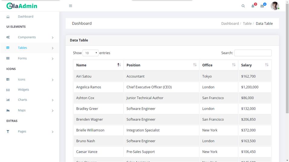This screenshot has width=289, height=162.
Task: Expand the Maps sidebar submenu chevron
Action: pos(53,111)
